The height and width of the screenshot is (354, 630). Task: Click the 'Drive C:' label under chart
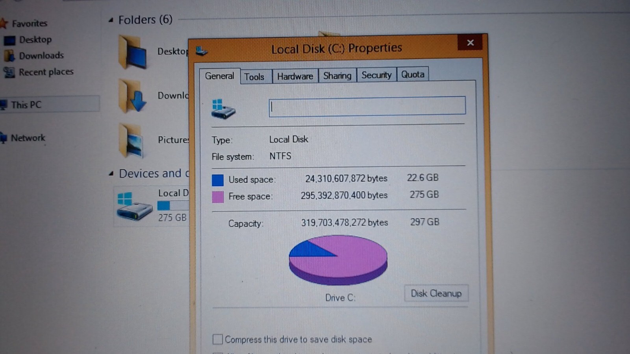click(x=340, y=298)
